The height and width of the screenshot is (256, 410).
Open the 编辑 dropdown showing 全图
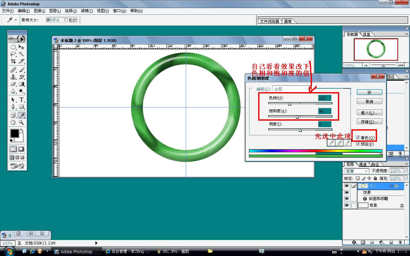click(x=311, y=89)
